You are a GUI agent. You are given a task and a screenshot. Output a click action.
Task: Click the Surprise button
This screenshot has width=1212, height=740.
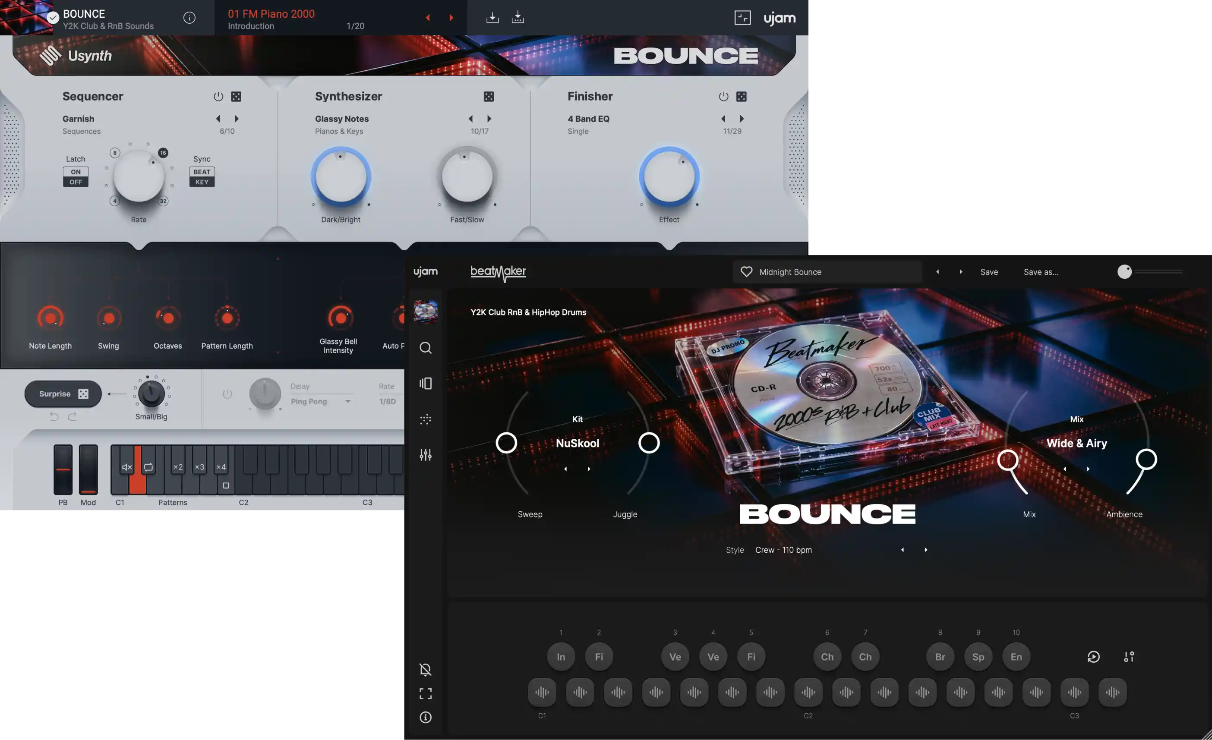[63, 394]
